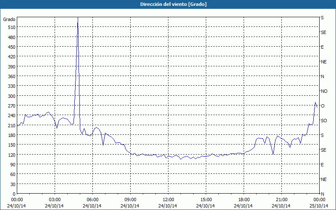Screen dimensions: 336x210
Task: Click the compass E label aligned with 450
Action: point(322,47)
